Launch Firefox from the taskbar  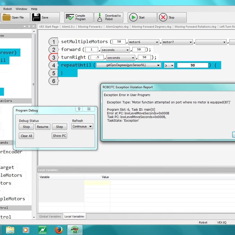pyautogui.click(x=59, y=230)
